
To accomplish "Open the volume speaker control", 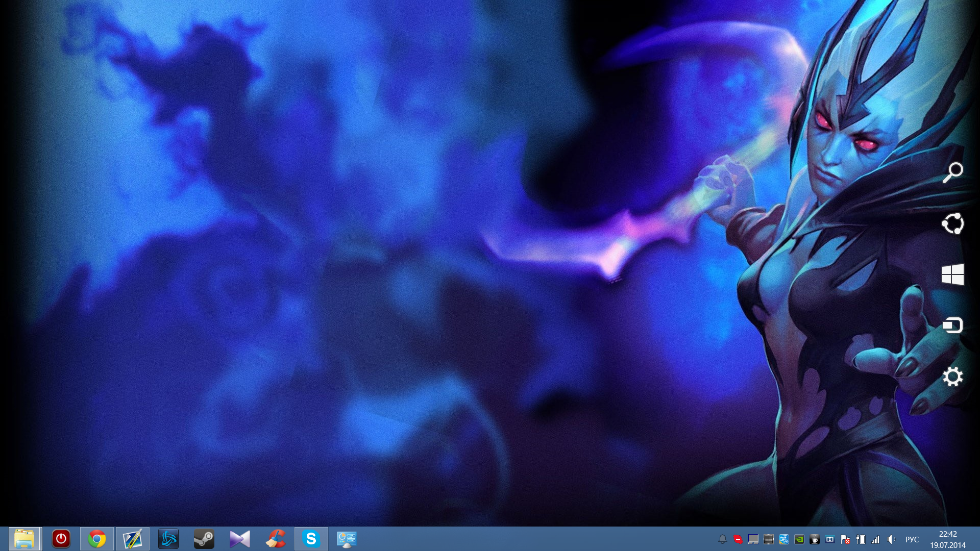I will (x=891, y=539).
